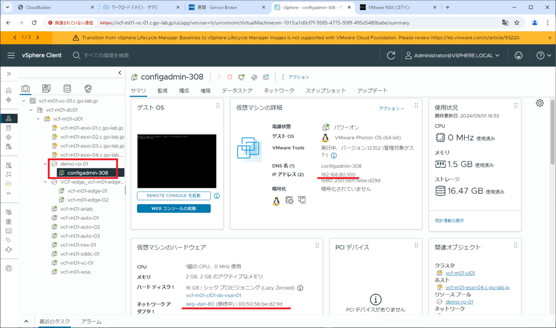Viewport: 556px width, 328px height.
Task: Switch to the 権限 tab
Action: 206,90
